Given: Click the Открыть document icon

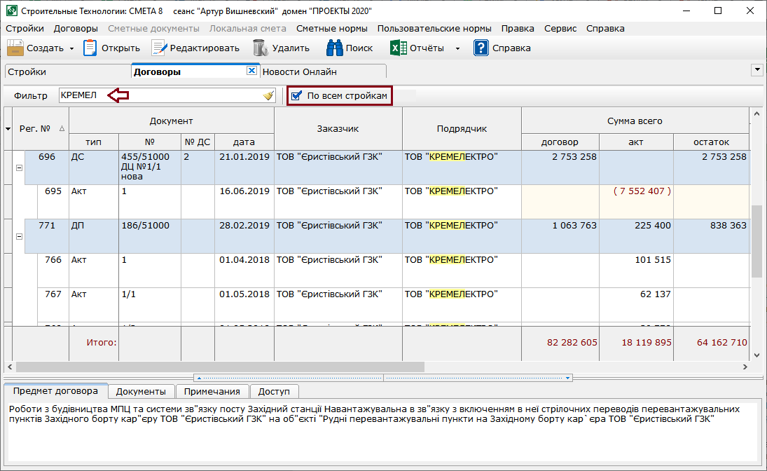Looking at the screenshot, I should [90, 48].
